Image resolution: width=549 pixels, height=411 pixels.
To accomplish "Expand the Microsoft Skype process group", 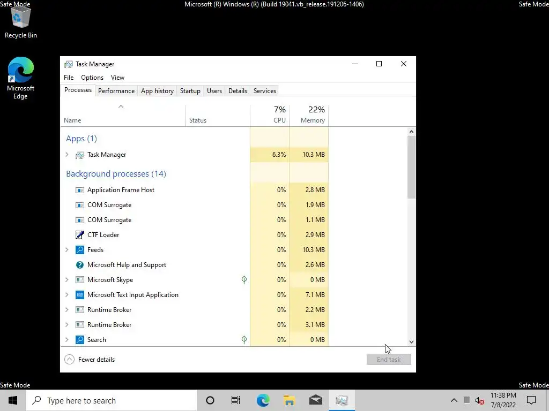I will [x=67, y=280].
